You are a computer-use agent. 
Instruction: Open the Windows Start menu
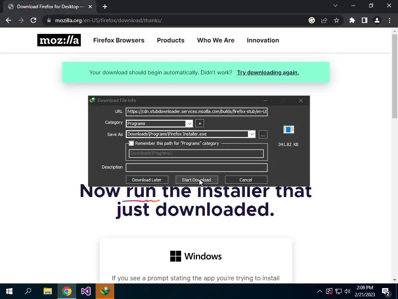9,291
